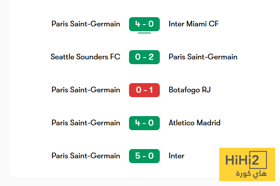Click Inter Miami CF team name
The image size is (280, 186).
pyautogui.click(x=194, y=24)
